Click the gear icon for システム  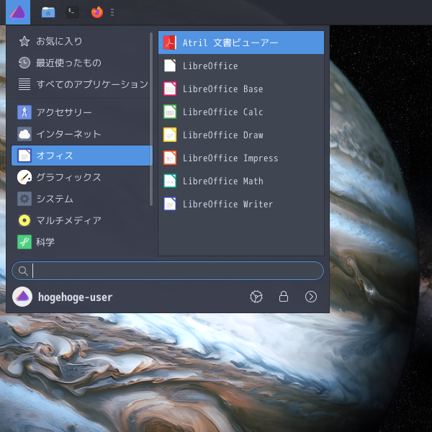coord(24,199)
